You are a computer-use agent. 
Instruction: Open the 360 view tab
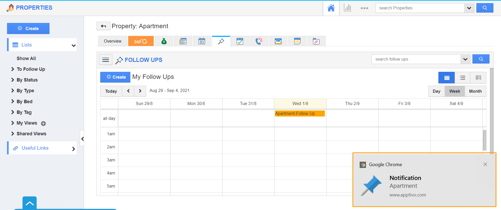[141, 41]
